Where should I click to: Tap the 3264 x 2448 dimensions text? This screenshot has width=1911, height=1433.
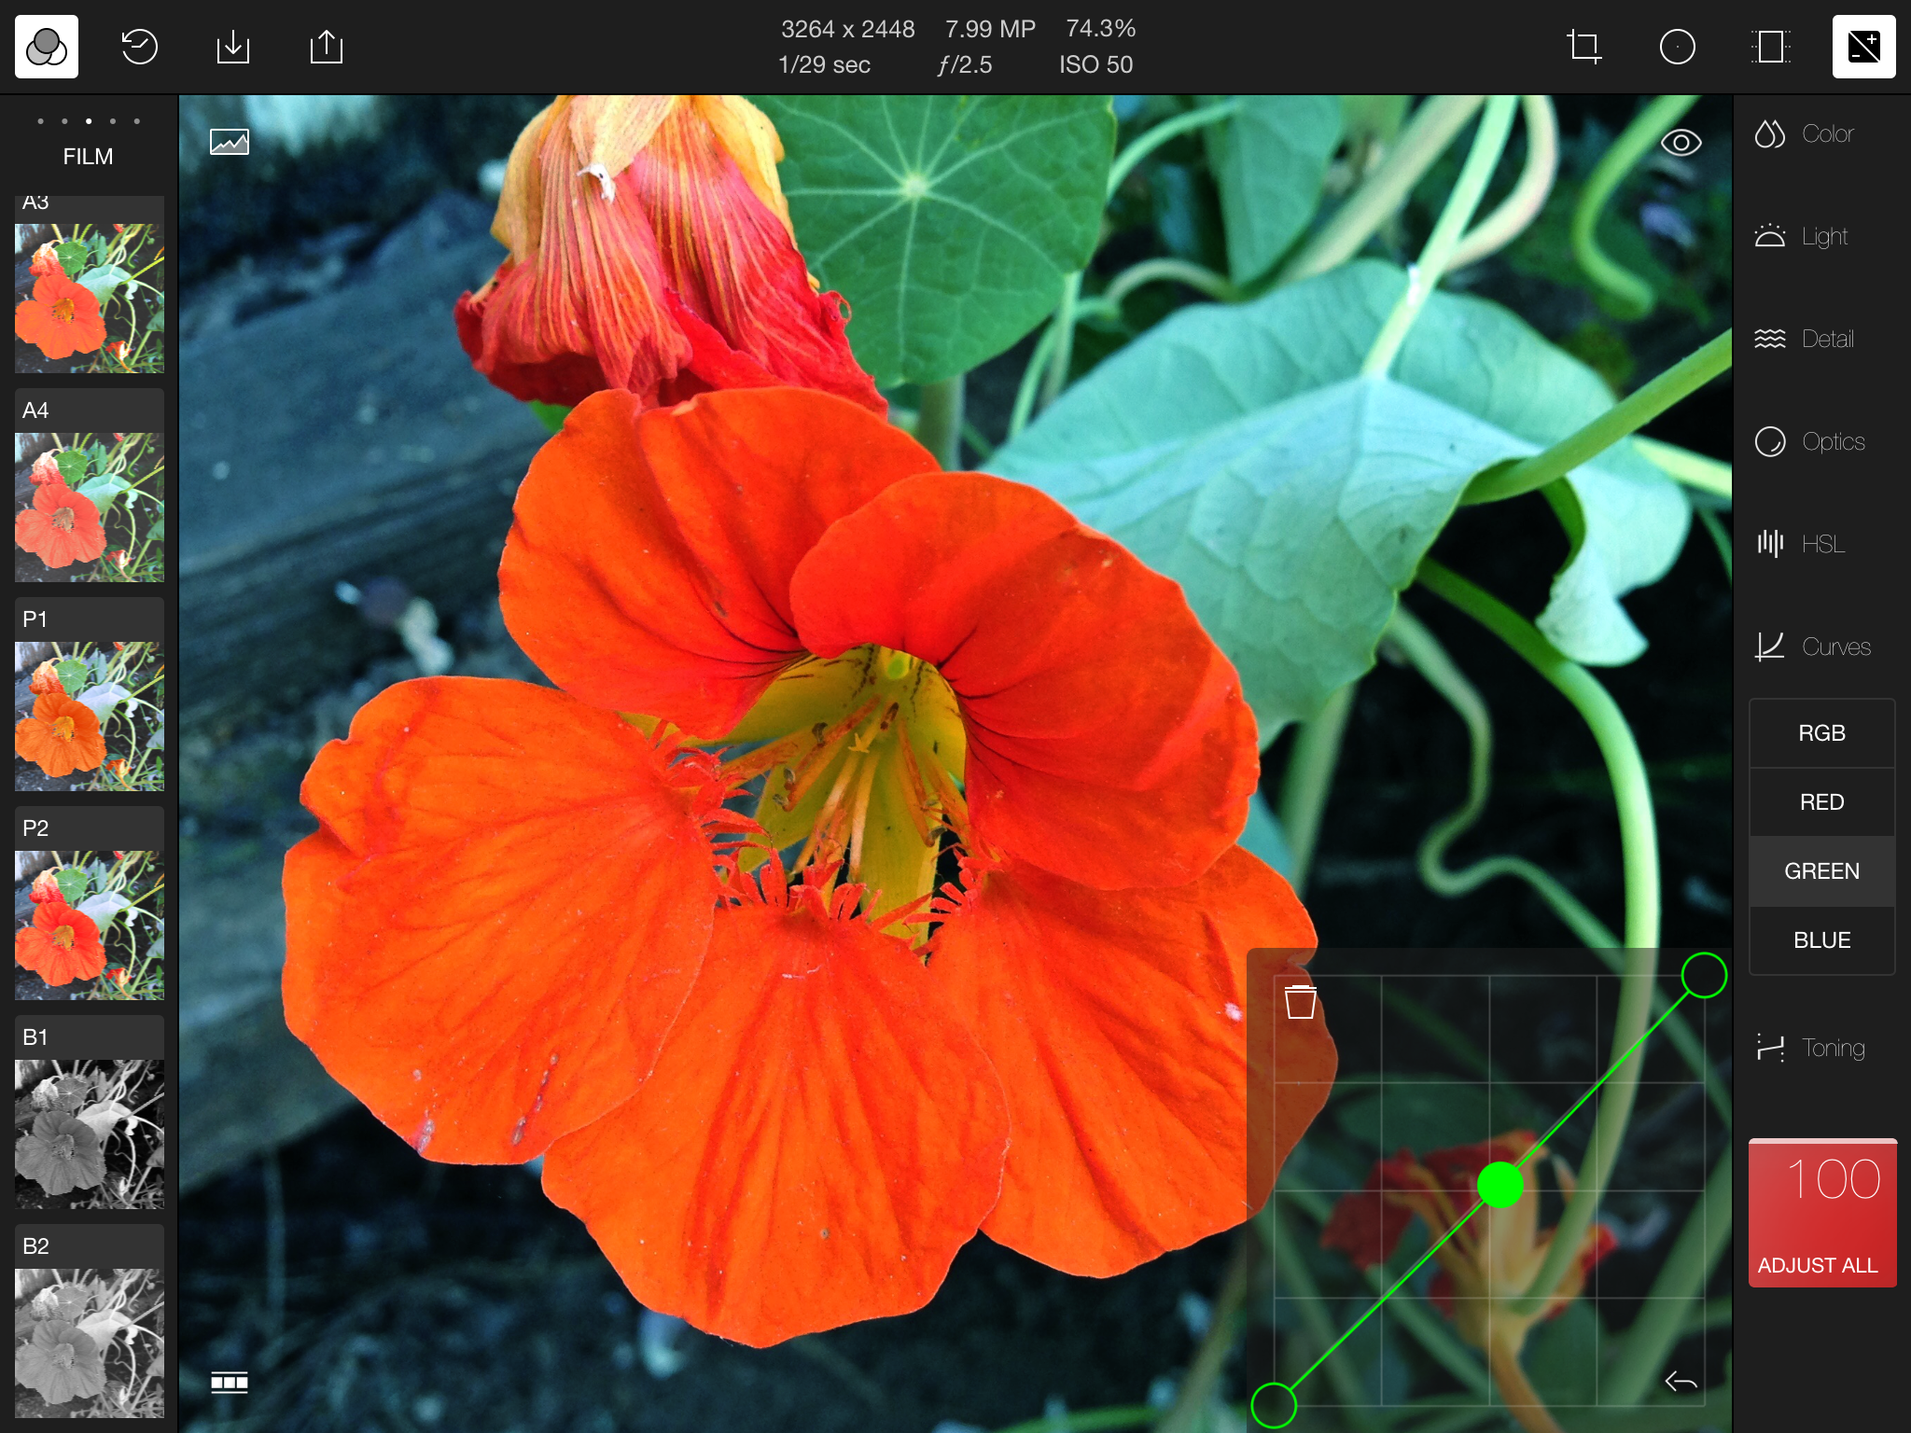click(847, 29)
